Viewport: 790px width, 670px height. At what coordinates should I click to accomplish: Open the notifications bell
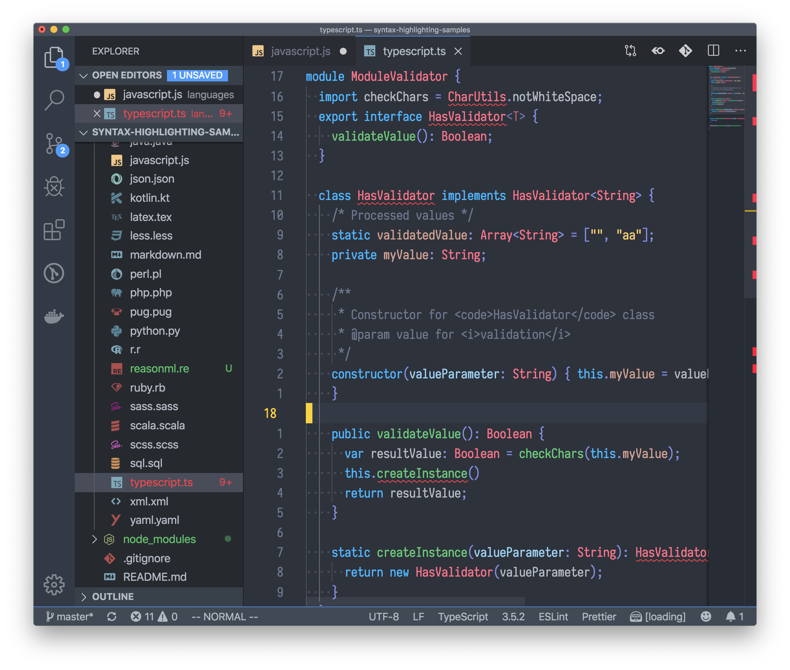click(731, 616)
